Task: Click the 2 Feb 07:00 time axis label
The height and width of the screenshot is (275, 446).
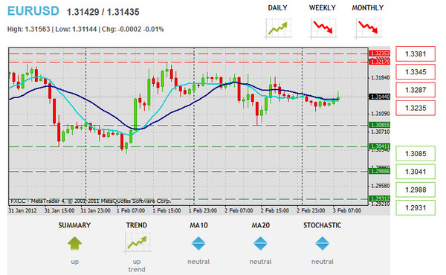Action: [x=239, y=210]
